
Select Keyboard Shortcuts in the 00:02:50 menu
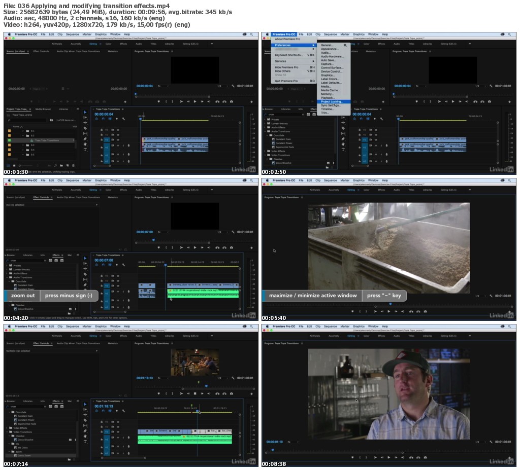point(294,55)
